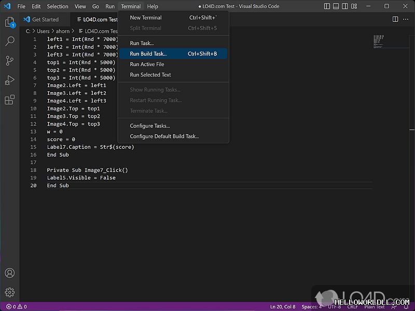Choose Run Task... menu entry

pyautogui.click(x=173, y=43)
